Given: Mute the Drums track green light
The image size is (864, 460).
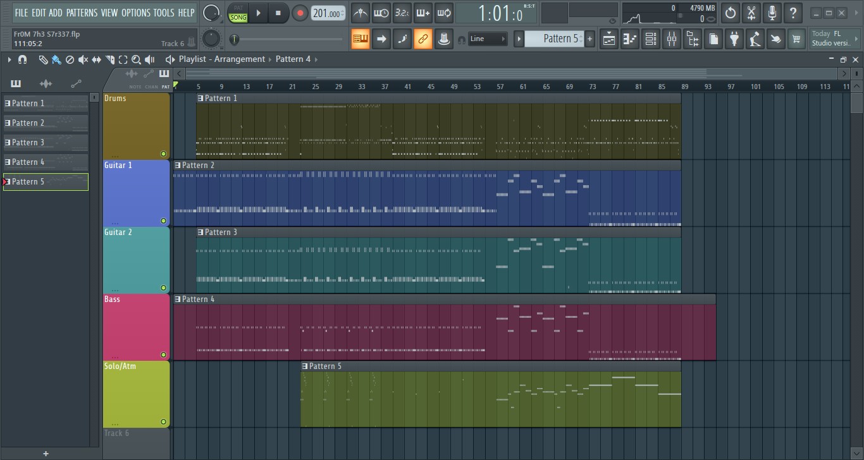Looking at the screenshot, I should point(163,154).
